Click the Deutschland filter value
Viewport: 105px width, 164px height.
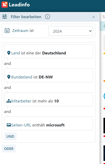pos(54,53)
